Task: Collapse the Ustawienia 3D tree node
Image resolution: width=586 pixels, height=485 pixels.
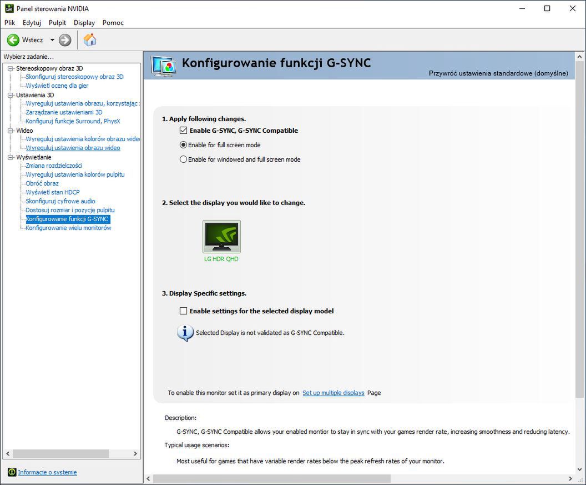Action: pos(11,95)
